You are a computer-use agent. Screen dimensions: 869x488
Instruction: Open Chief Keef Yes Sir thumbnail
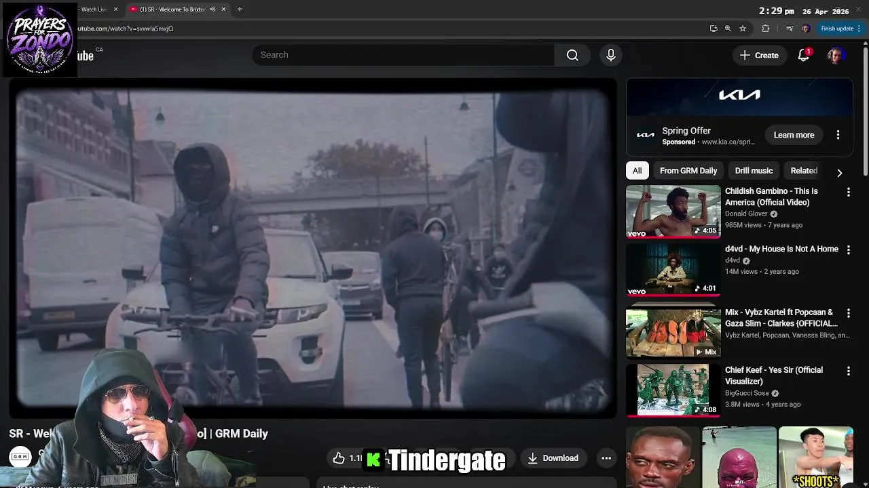(673, 390)
